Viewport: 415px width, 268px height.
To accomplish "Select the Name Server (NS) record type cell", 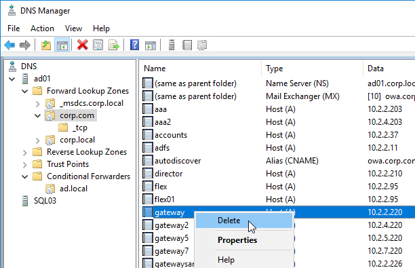I will coord(297,83).
